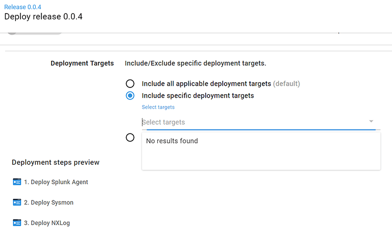Click the Deploy Splunk Agent step icon
The image size is (392, 238).
(16, 182)
